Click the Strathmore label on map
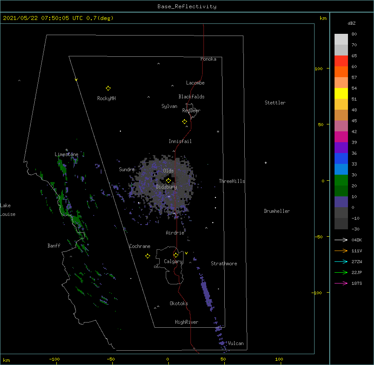Screen dimensions: 374x365 (224, 264)
